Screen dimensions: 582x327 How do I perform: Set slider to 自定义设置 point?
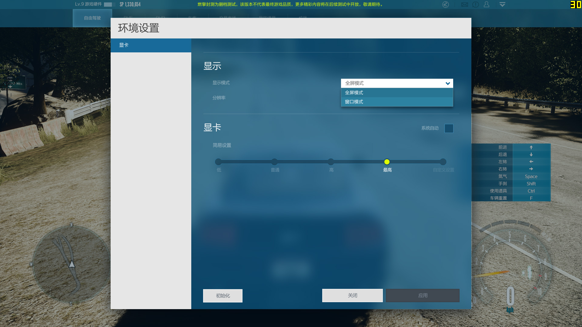tap(443, 162)
